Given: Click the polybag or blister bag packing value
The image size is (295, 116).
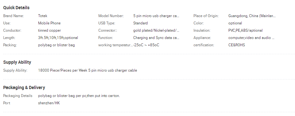Looking at the screenshot, I should tap(56, 45).
